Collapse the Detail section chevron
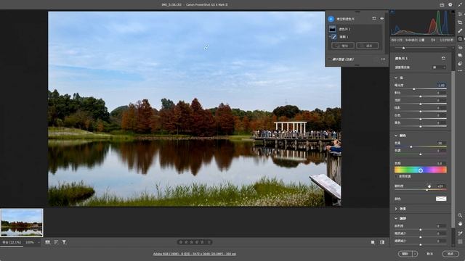The image size is (465, 261). click(396, 218)
